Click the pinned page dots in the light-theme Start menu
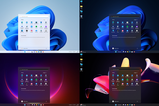This screenshot has height=106, width=159. pos(49,27)
